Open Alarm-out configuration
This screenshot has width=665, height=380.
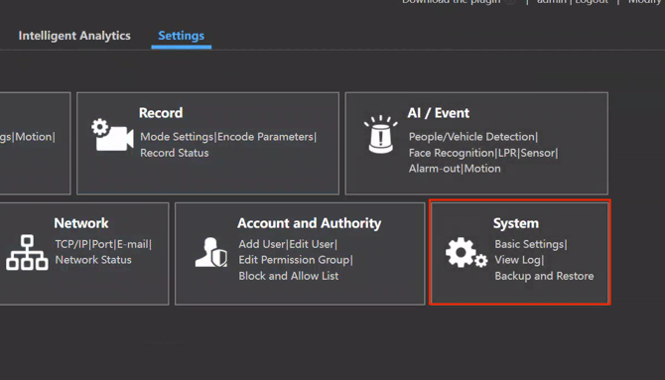(x=435, y=169)
